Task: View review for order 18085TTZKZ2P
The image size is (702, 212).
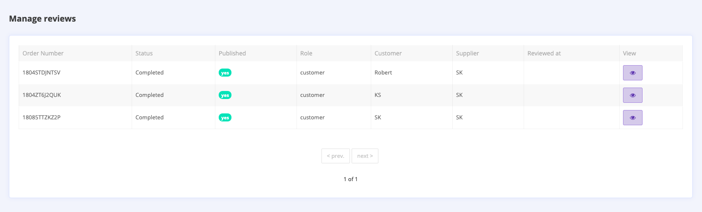Action: (x=632, y=118)
